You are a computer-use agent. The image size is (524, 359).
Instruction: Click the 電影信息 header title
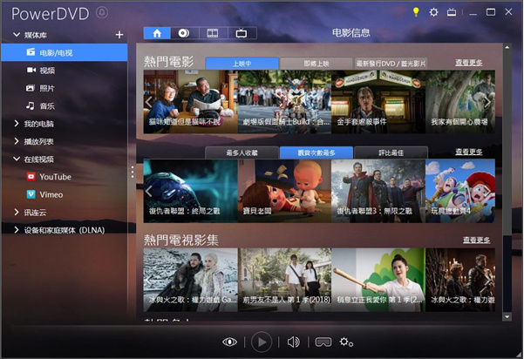coord(350,33)
